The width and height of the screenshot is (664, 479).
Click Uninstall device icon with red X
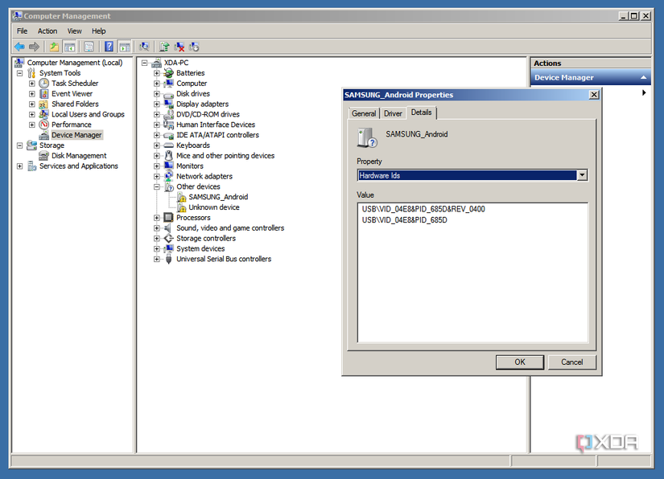[x=179, y=47]
